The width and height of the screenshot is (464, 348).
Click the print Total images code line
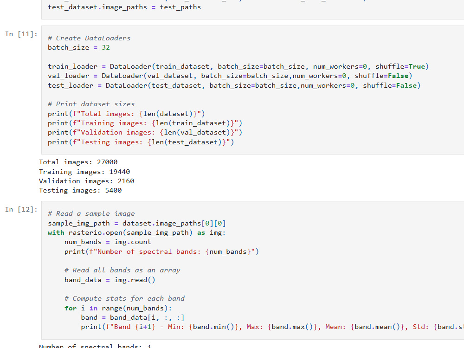[126, 114]
